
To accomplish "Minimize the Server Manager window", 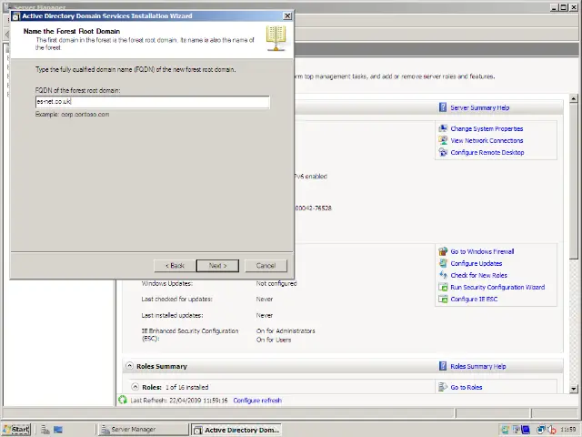I will tap(554, 7).
